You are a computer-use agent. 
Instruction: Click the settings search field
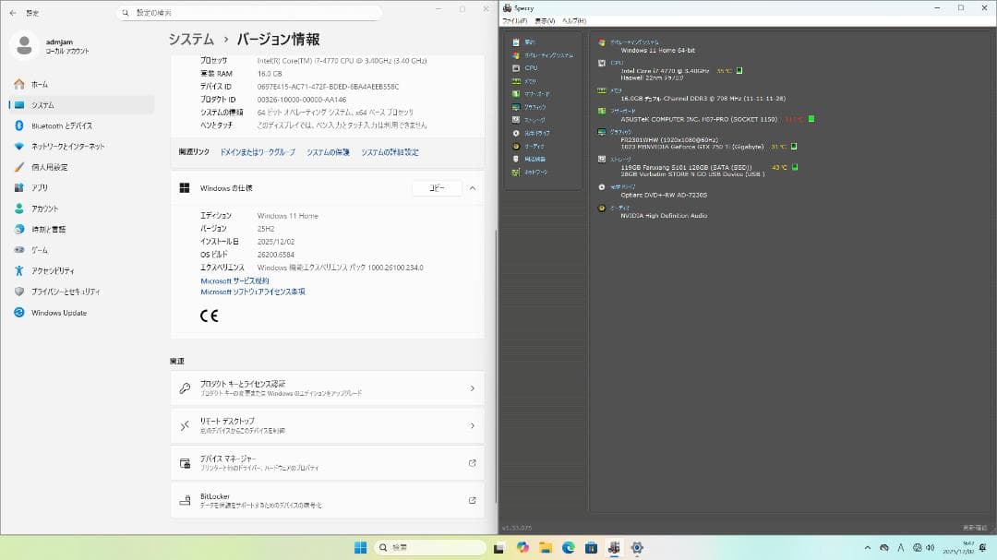[249, 13]
